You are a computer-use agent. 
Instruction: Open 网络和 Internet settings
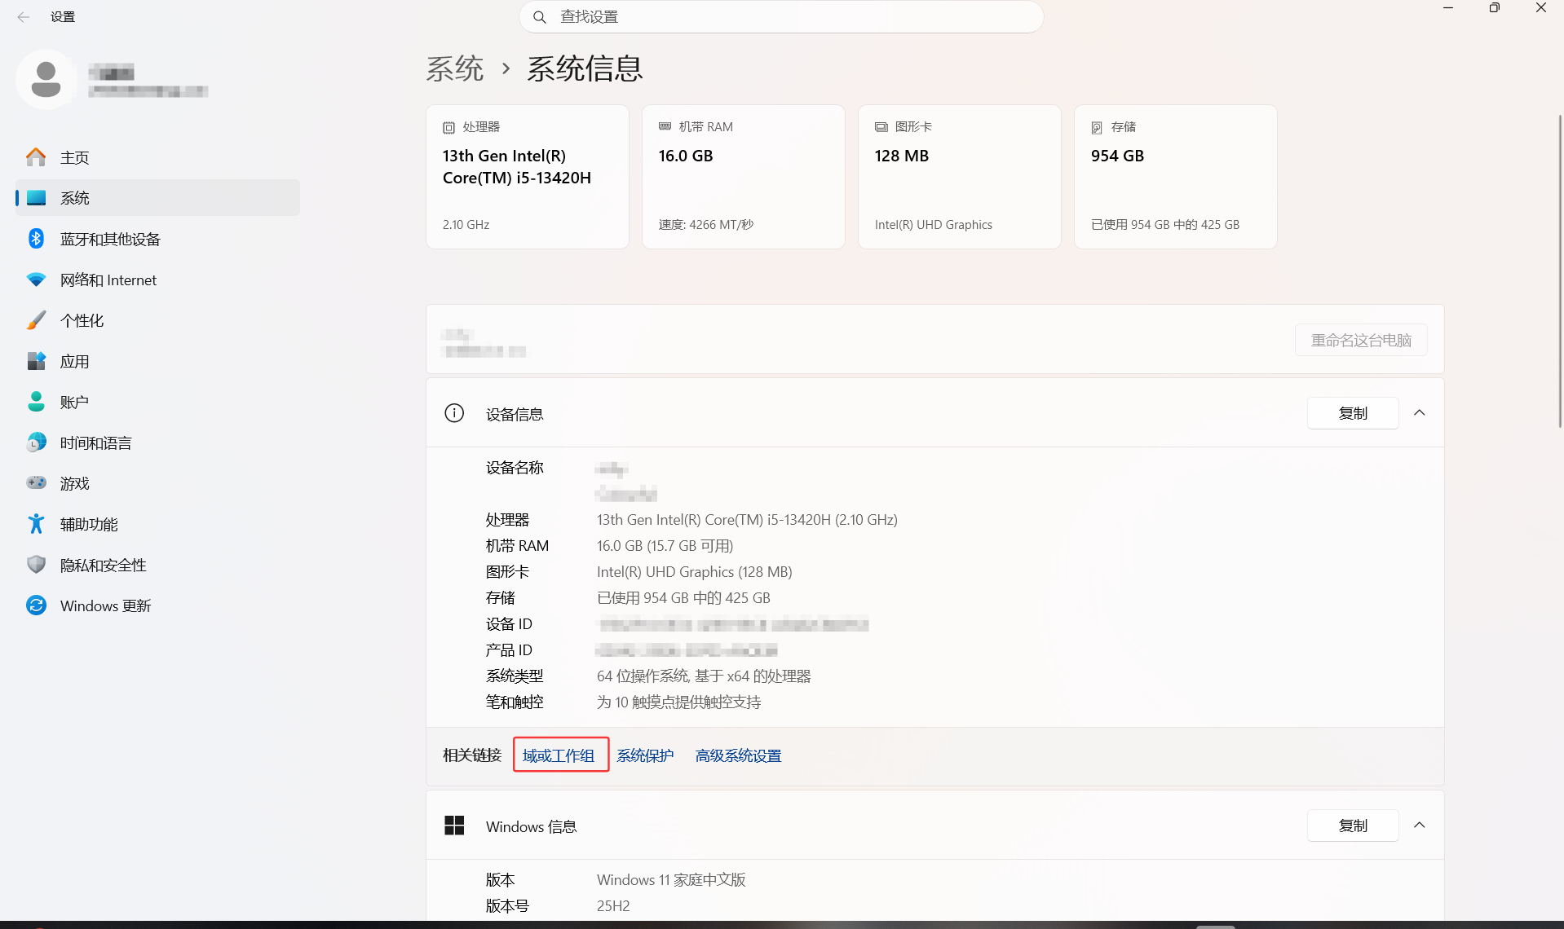point(157,280)
